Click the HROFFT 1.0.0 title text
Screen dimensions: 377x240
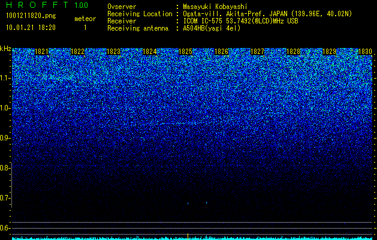coord(47,5)
